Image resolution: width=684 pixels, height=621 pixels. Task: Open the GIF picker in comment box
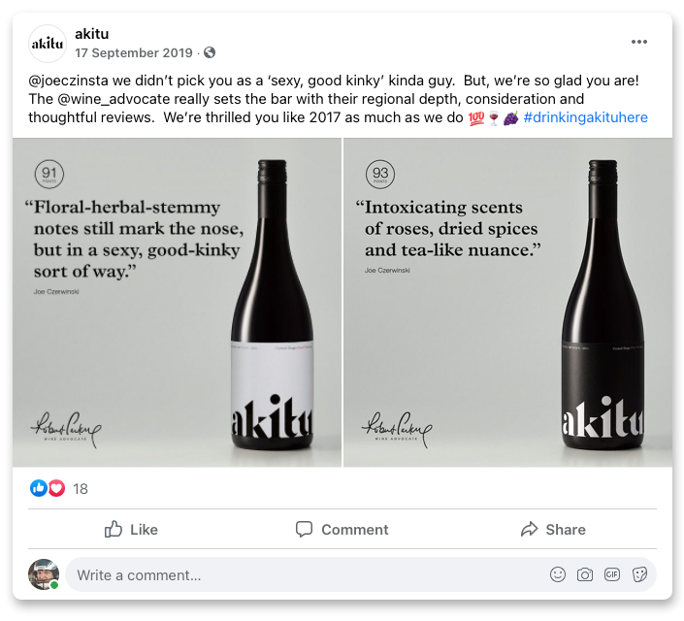pos(612,574)
